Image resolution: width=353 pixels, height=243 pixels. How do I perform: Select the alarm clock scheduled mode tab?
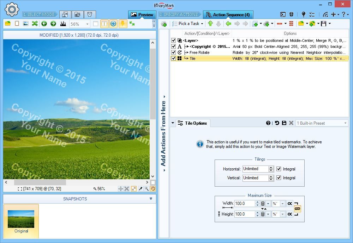[x=90, y=14]
